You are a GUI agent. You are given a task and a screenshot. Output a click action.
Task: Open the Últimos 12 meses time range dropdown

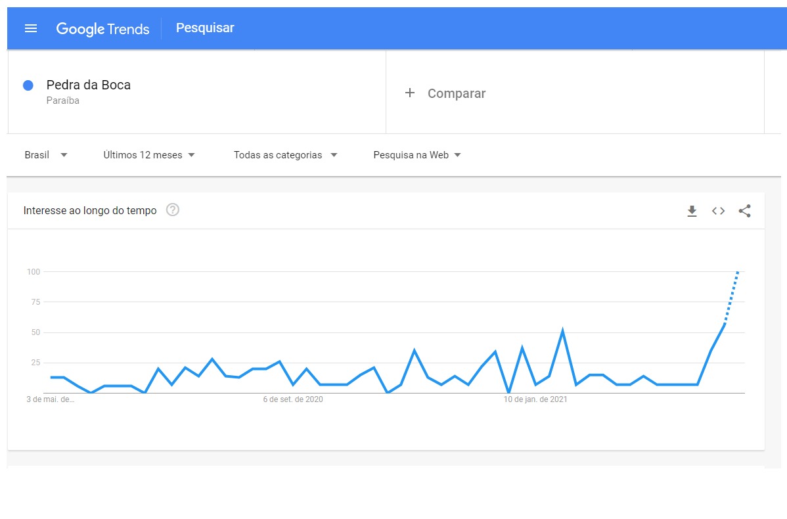(149, 155)
